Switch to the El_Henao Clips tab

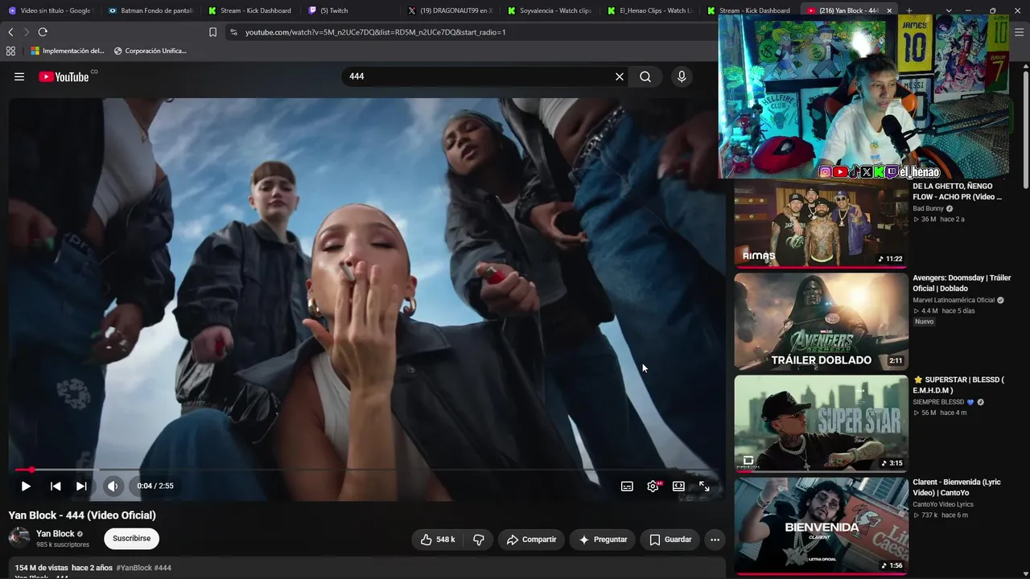(649, 10)
